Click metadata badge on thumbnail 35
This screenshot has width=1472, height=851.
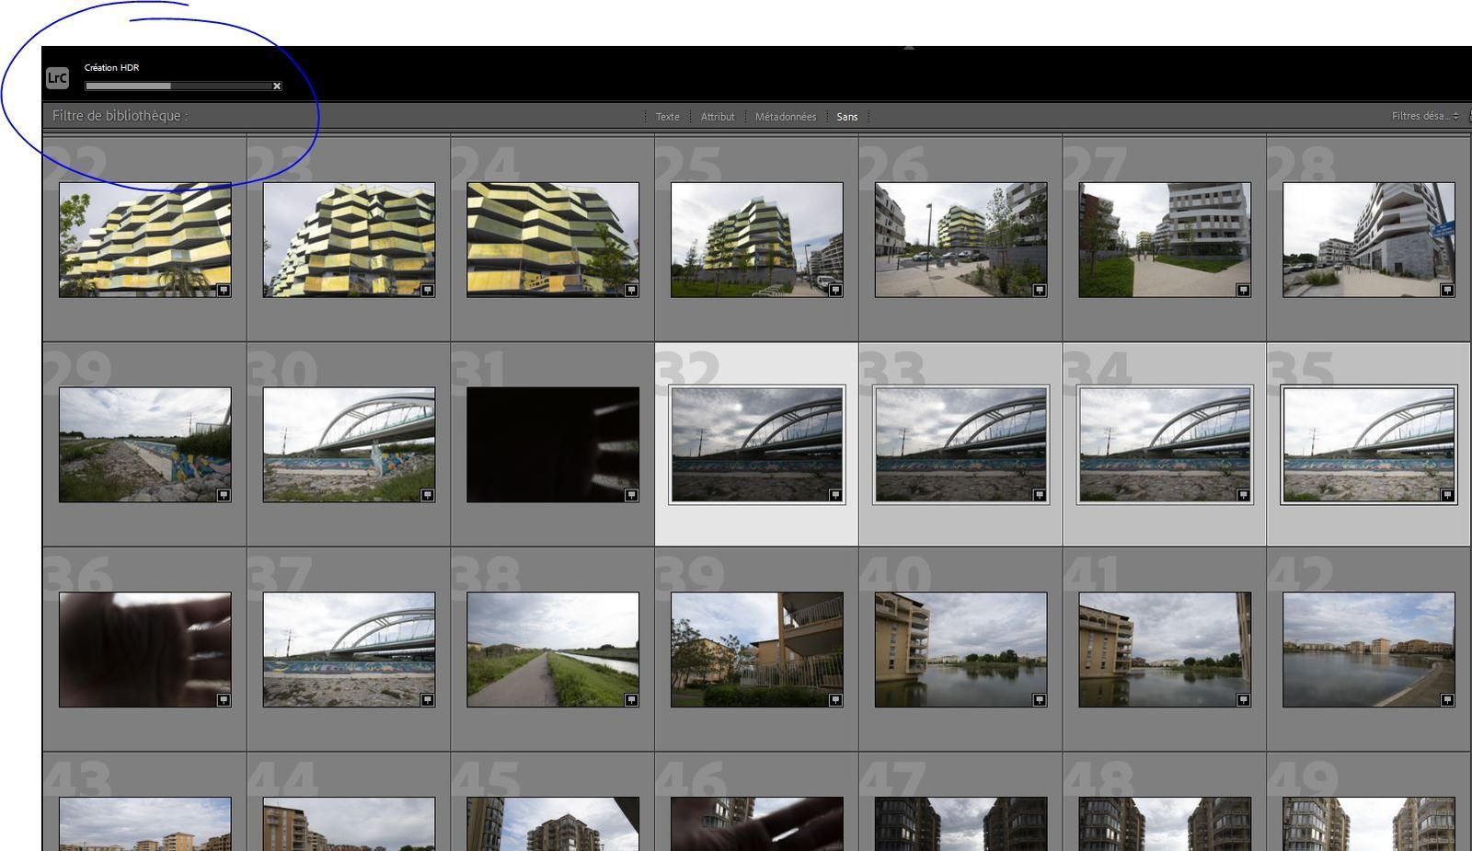point(1447,495)
